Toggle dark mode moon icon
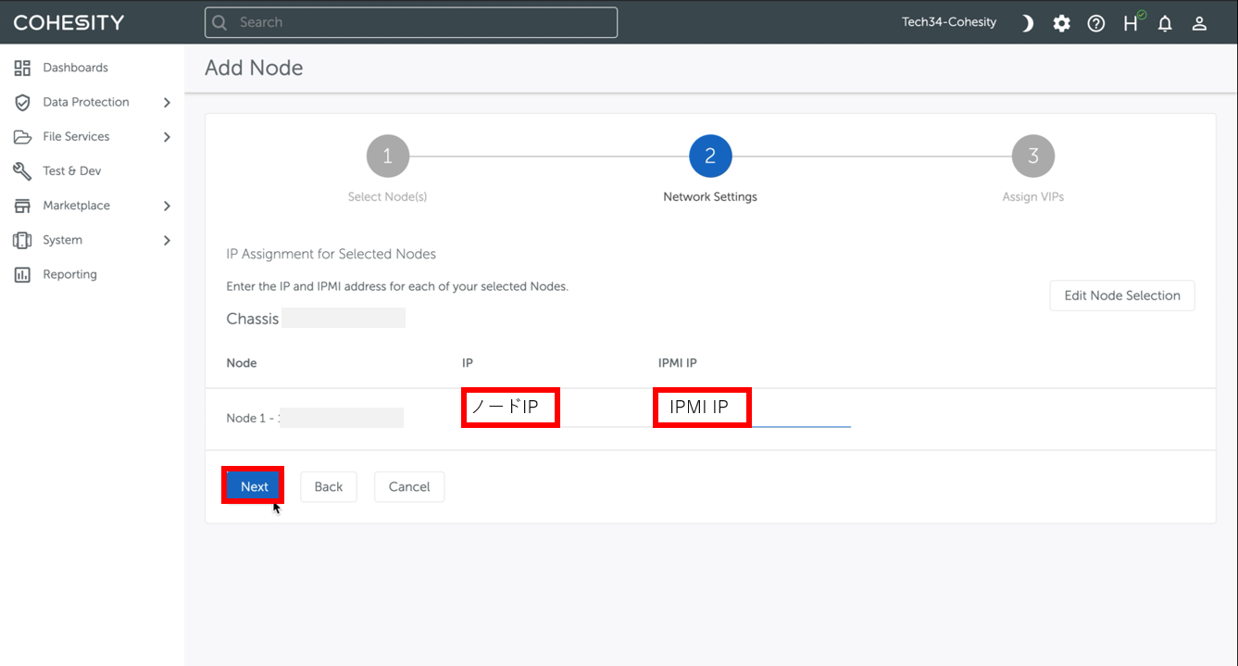This screenshot has height=666, width=1238. point(1027,23)
